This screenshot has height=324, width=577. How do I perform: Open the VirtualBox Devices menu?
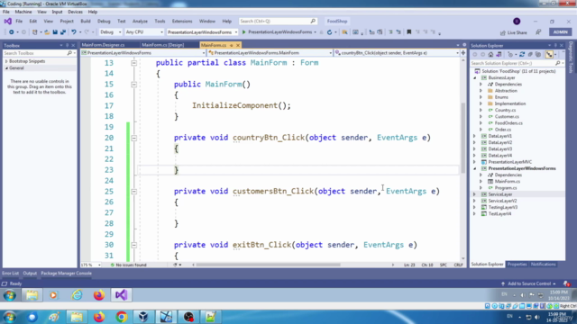75,12
